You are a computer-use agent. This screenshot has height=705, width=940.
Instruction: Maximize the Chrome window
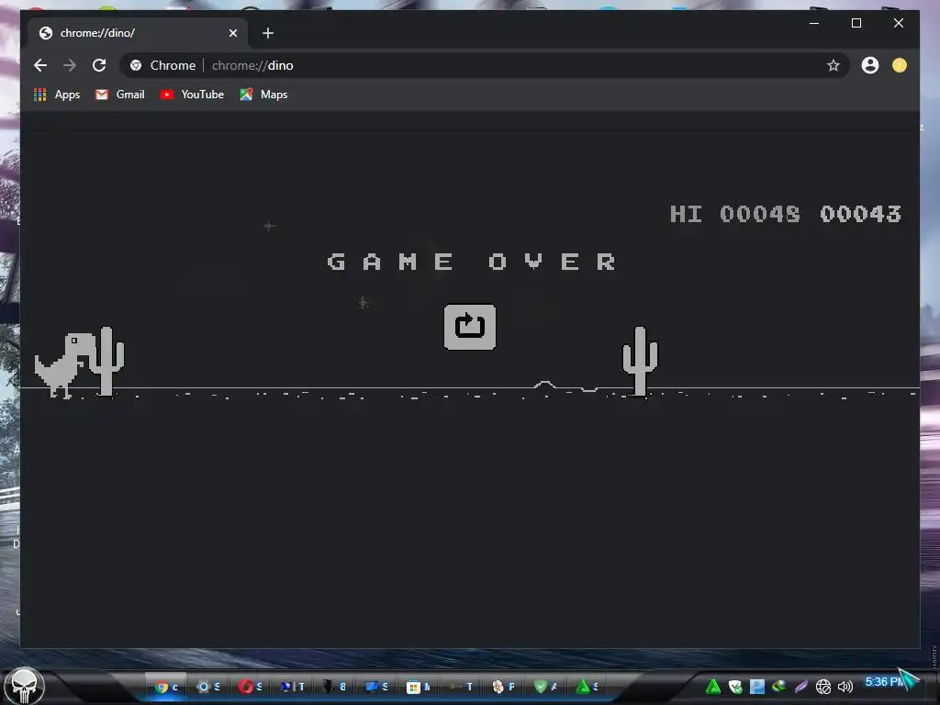856,23
